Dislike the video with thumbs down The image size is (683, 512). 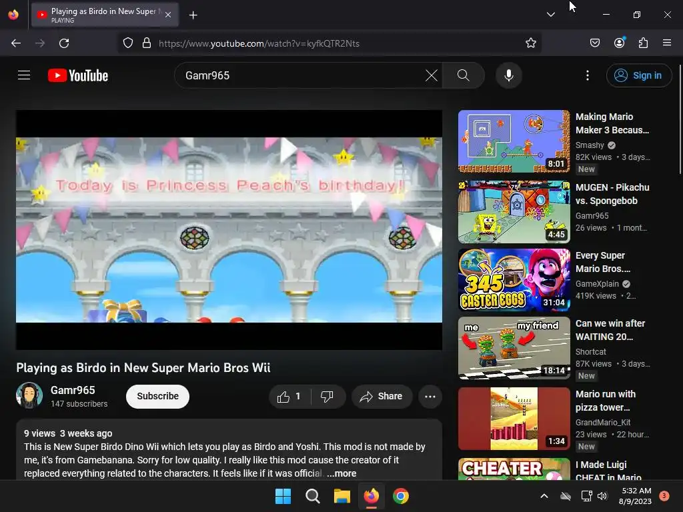pyautogui.click(x=327, y=396)
